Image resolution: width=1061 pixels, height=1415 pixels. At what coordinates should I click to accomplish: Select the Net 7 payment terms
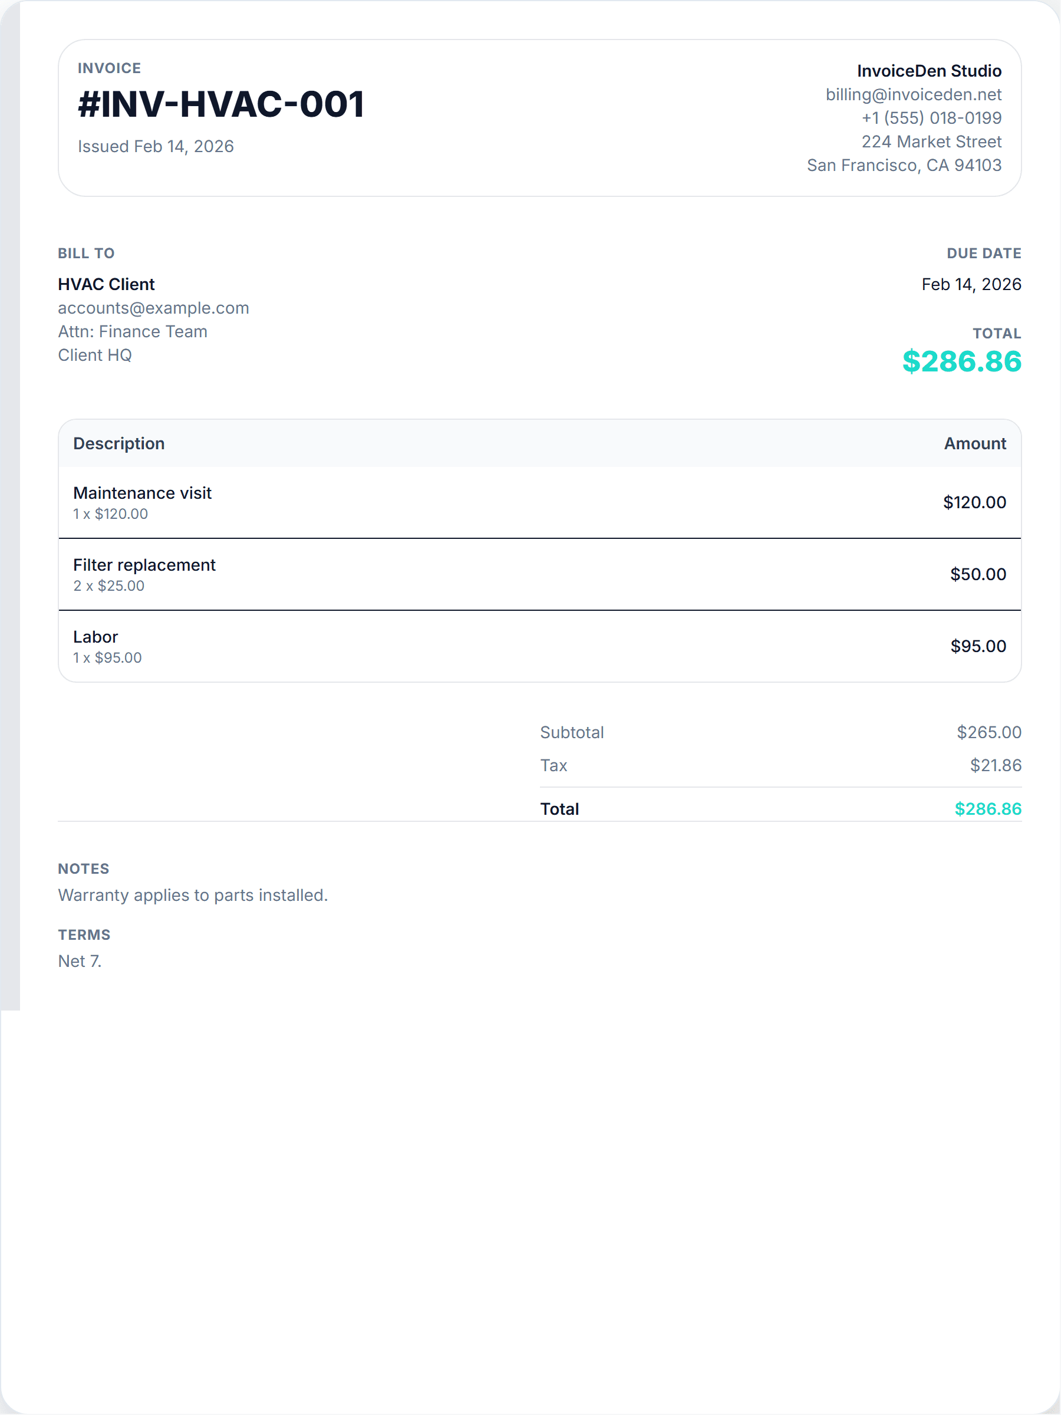click(80, 960)
